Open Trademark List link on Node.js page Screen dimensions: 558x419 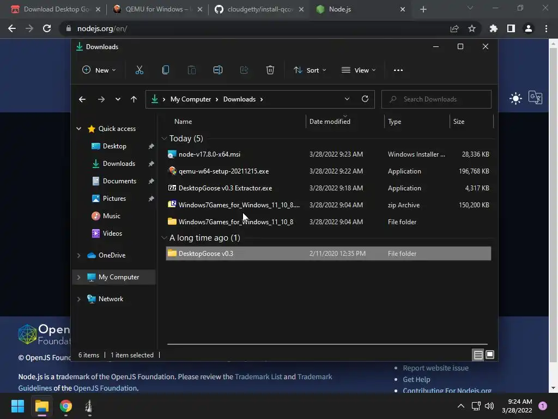(258, 376)
